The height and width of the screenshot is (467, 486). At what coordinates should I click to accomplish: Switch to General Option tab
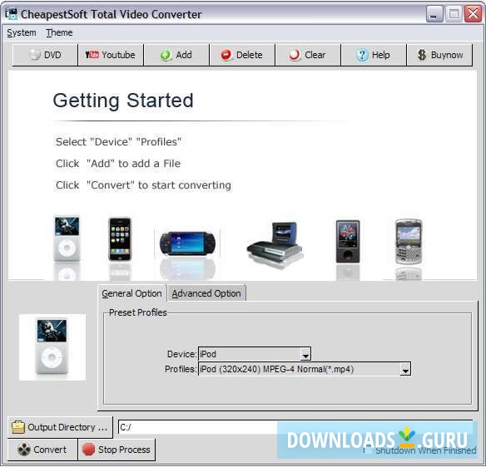pos(131,293)
